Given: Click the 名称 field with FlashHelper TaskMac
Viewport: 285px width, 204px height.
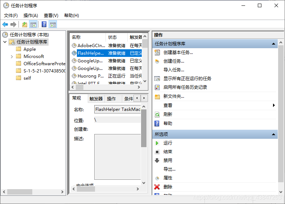Looking at the screenshot, I should point(117,109).
